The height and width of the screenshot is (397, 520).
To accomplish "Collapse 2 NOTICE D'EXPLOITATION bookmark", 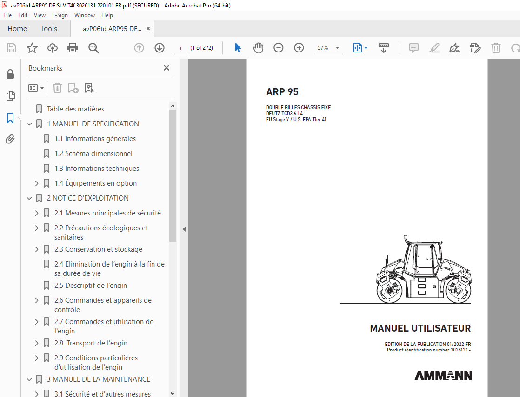I will pyautogui.click(x=29, y=198).
